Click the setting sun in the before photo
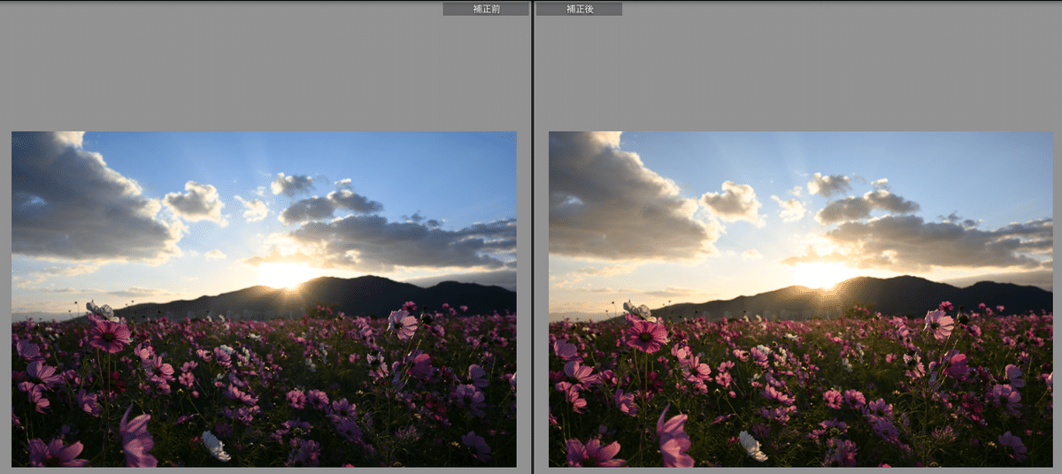 (x=285, y=274)
